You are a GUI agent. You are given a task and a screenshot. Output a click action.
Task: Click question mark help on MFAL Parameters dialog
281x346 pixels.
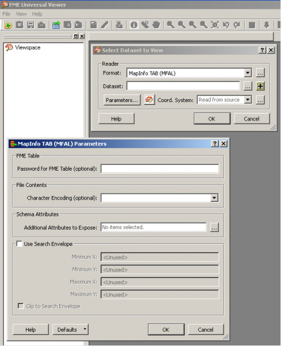coord(215,144)
